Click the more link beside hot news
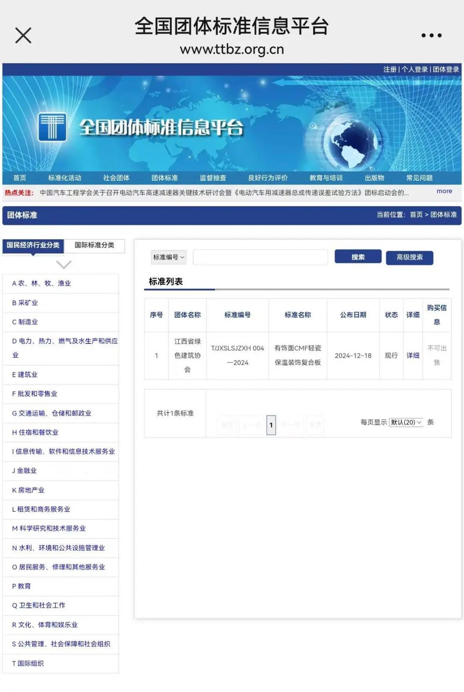The width and height of the screenshot is (464, 692). pos(444,191)
